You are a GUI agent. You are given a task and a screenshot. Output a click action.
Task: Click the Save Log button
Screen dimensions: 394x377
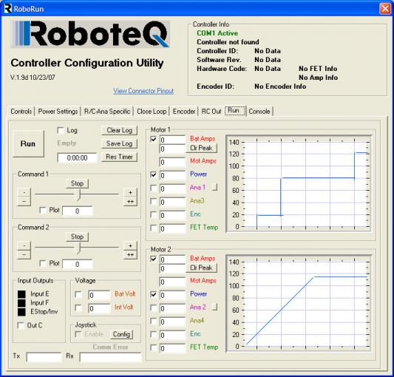[119, 143]
